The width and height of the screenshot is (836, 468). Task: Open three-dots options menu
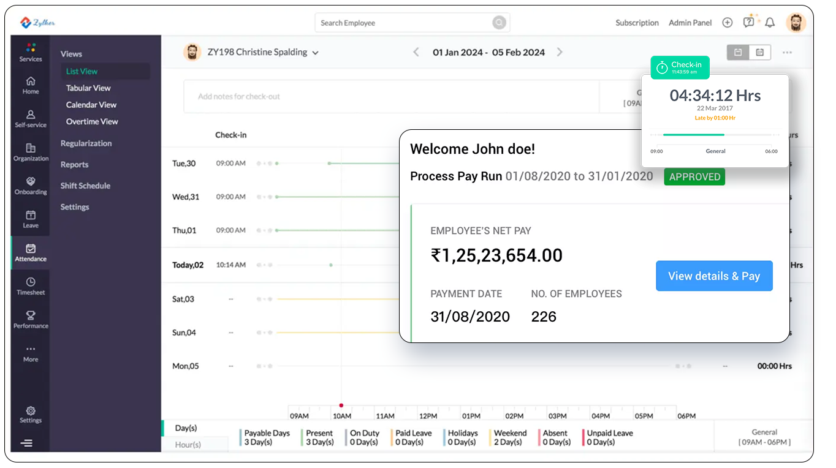787,53
